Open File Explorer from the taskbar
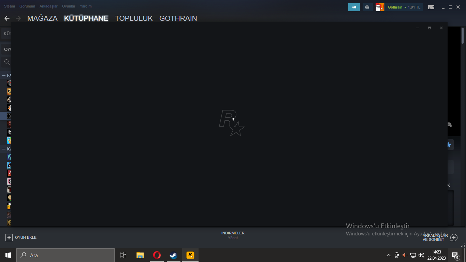 [140, 255]
